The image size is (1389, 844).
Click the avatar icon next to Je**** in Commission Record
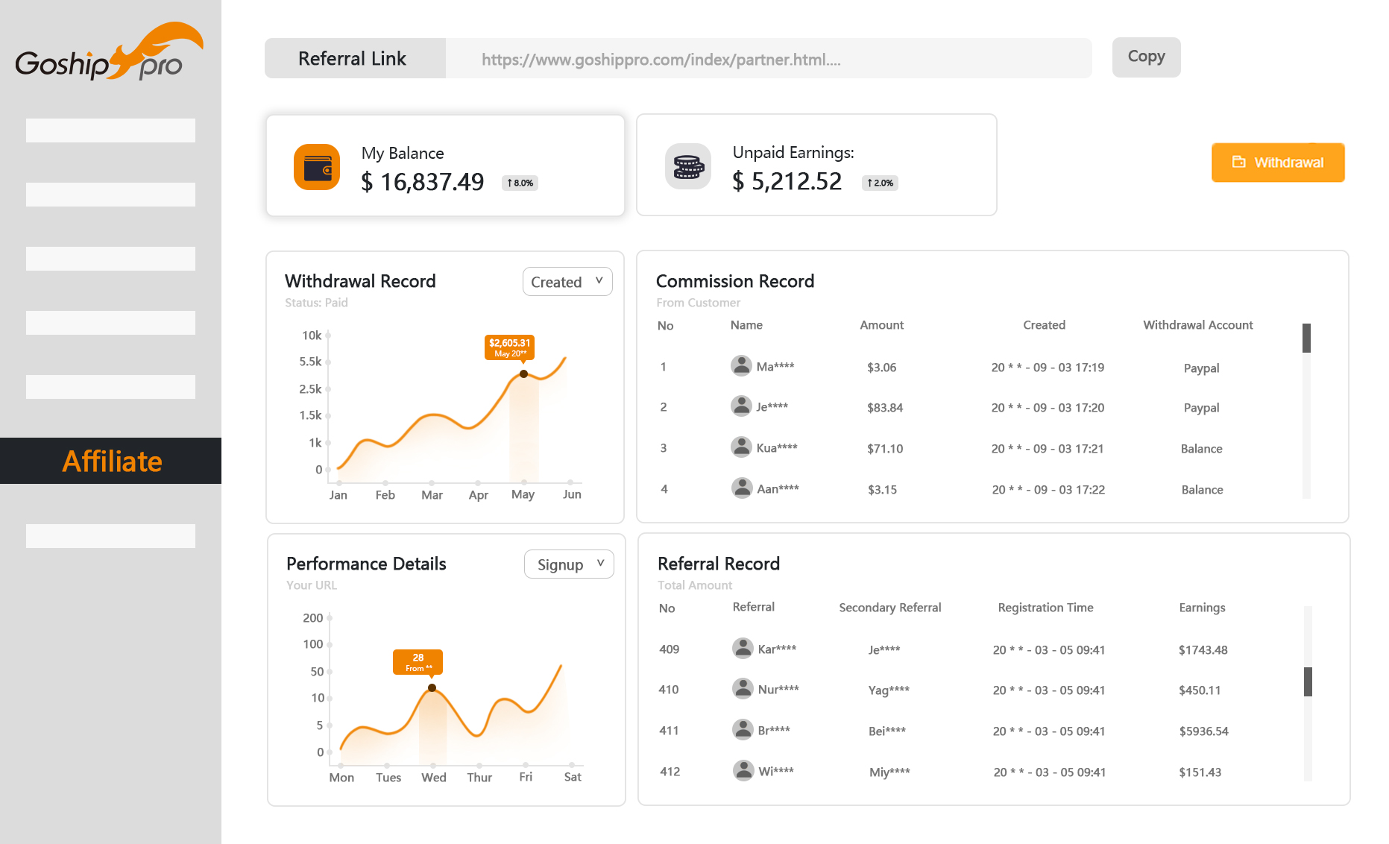pos(741,406)
